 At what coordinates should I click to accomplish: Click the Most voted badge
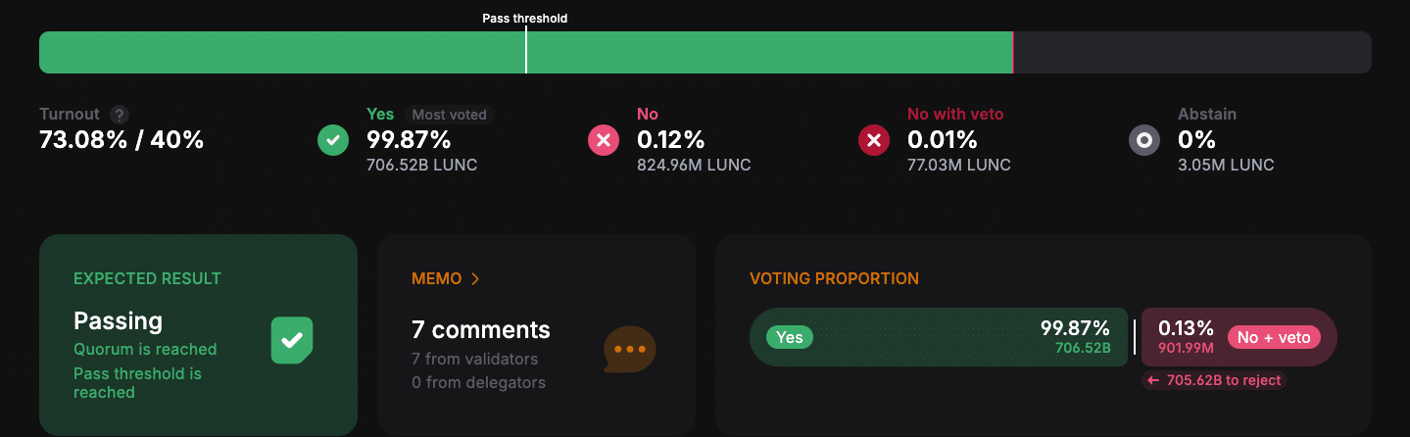(x=450, y=115)
